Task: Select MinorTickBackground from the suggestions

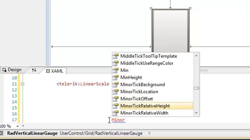Action: tap(143, 85)
